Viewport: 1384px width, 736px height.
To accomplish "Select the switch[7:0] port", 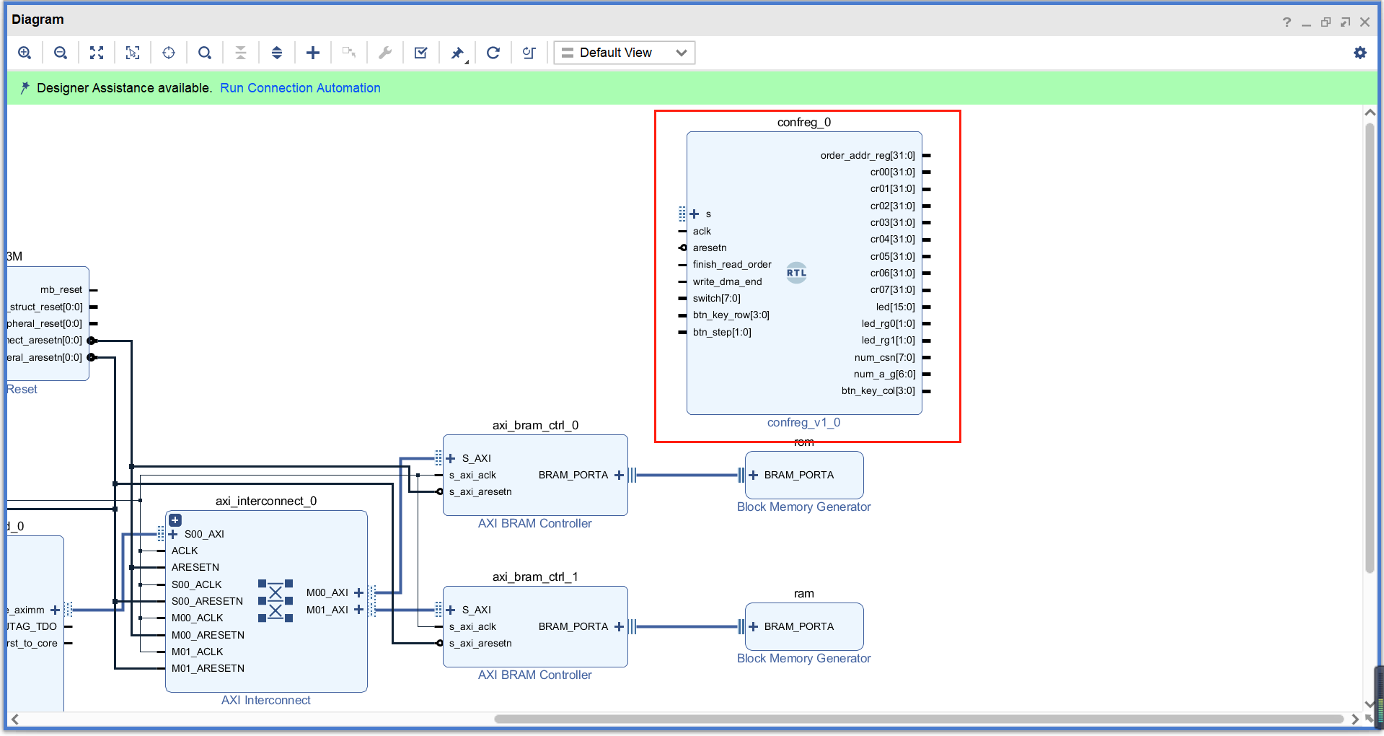I will click(716, 298).
